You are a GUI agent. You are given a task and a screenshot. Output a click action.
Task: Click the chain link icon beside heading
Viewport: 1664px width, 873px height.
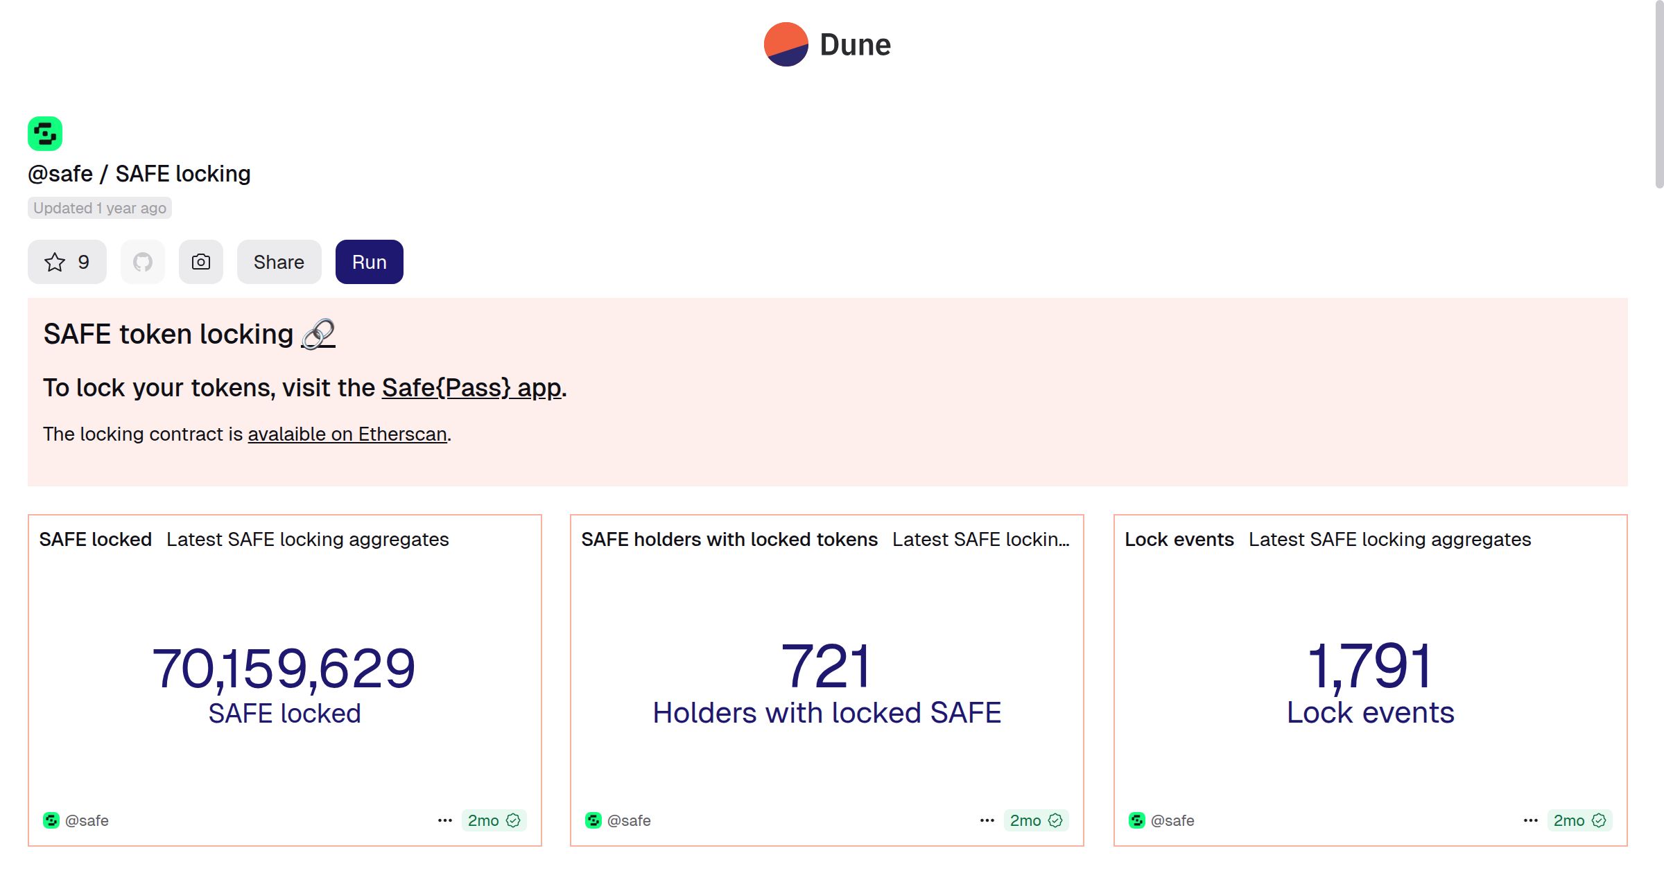pos(318,335)
